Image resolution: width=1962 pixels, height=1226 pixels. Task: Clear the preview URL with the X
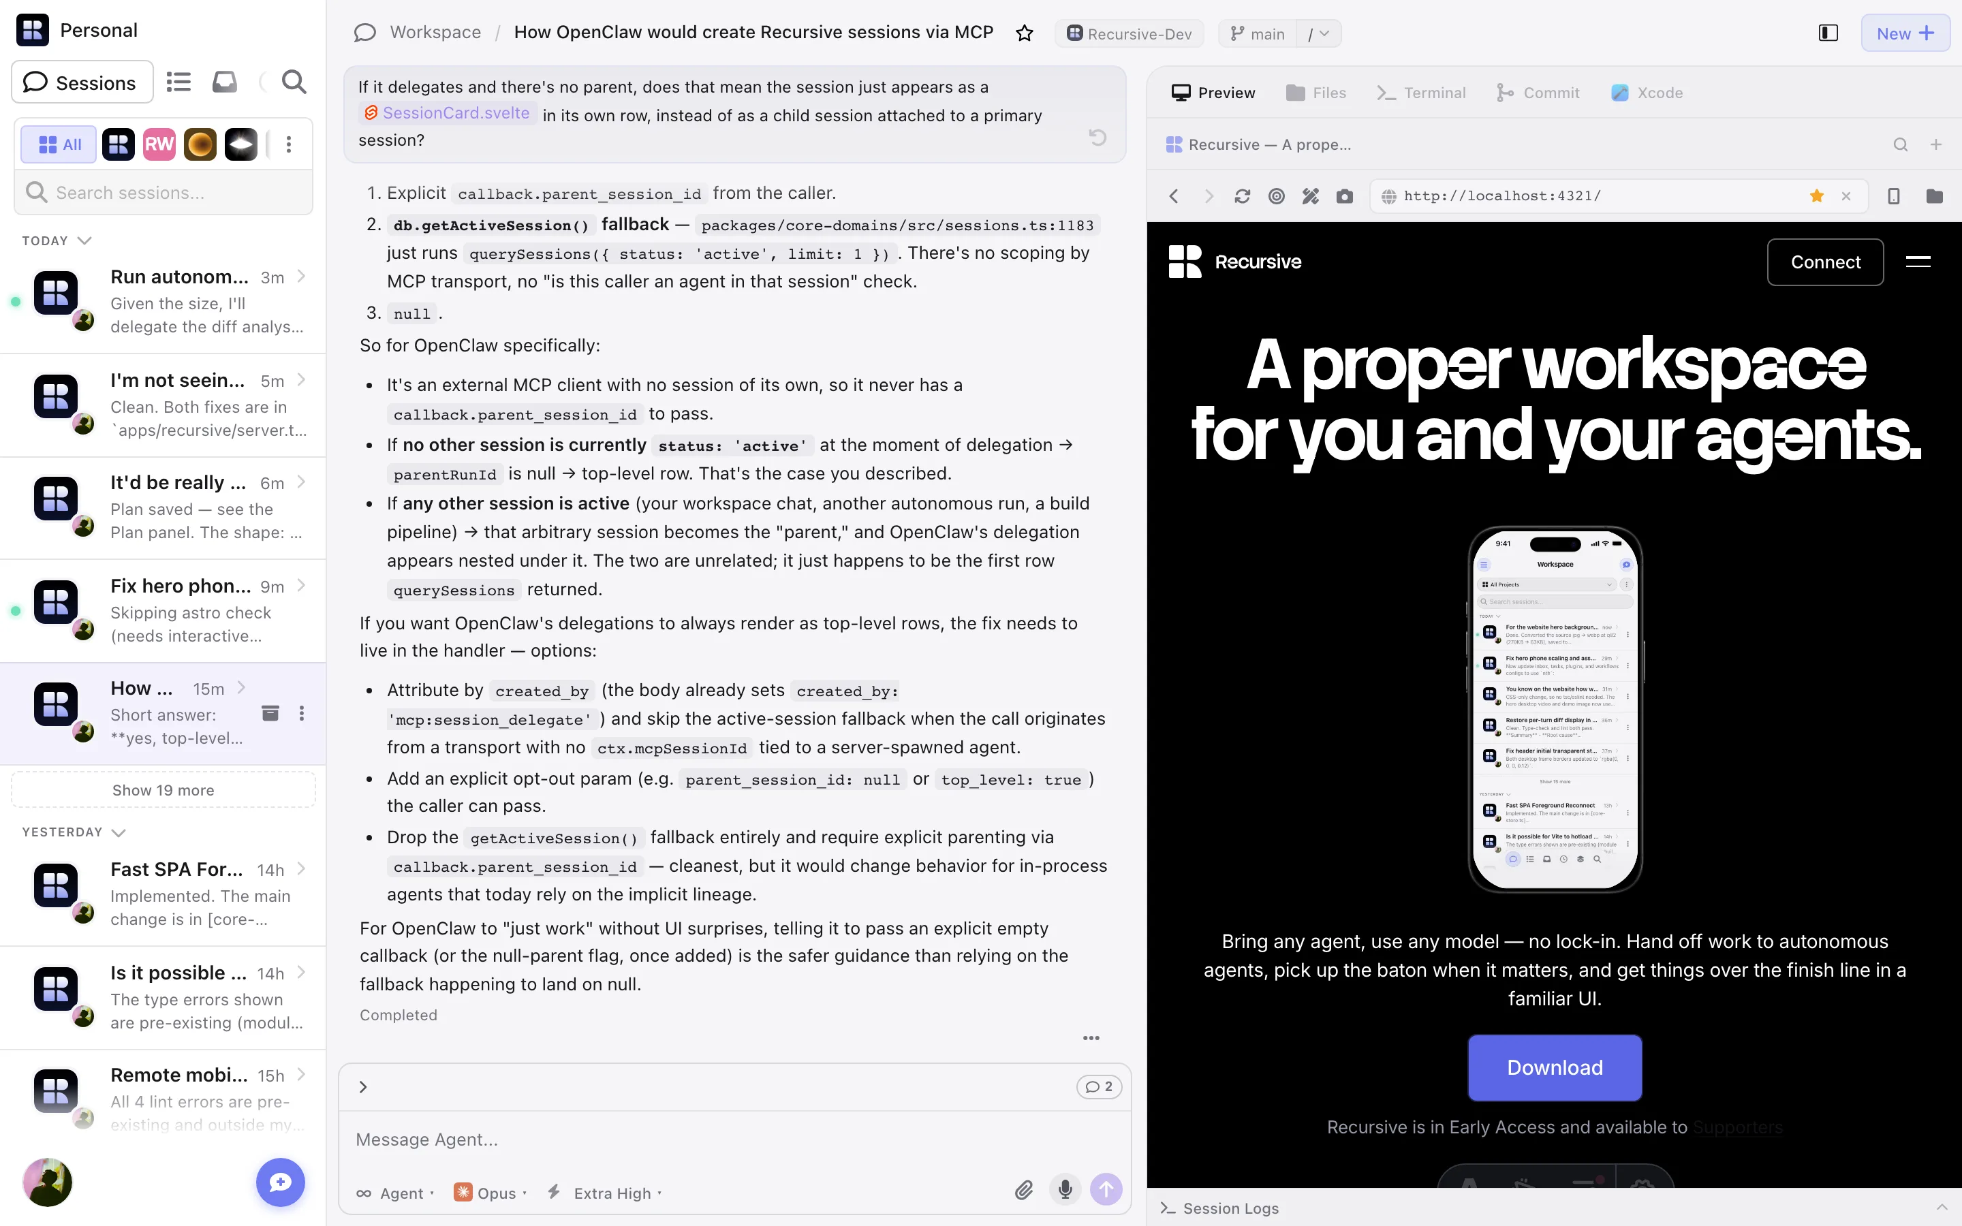[1846, 196]
